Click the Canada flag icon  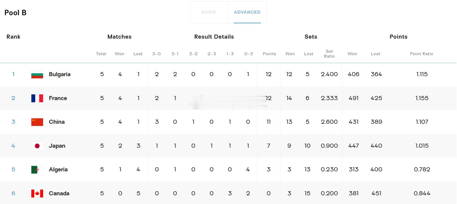[37, 193]
